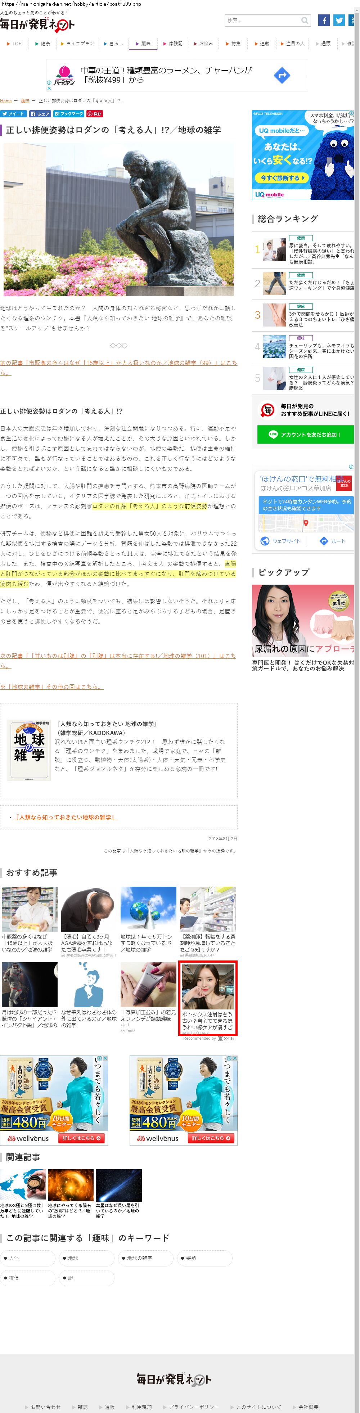360x1413 pixels.
Task: Click the 今すぐ診断する button in UQ ad
Action: pos(281,178)
